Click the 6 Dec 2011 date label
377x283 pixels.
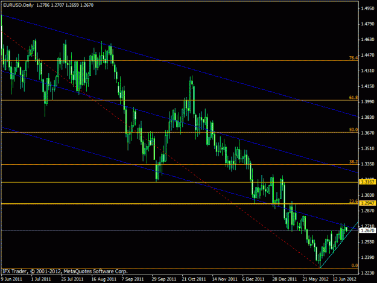pyautogui.click(x=253, y=279)
